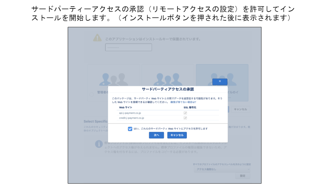Click the SSL 暗号化 column header

click(x=190, y=107)
